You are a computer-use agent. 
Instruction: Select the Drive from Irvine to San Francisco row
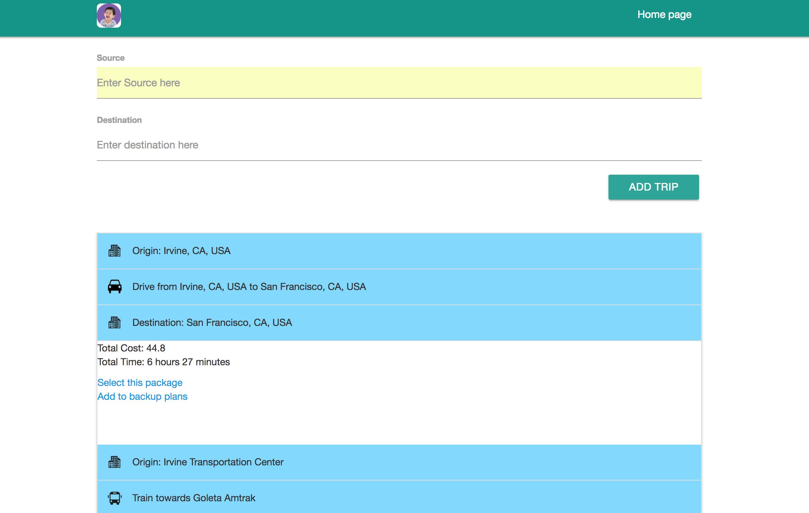tap(399, 287)
